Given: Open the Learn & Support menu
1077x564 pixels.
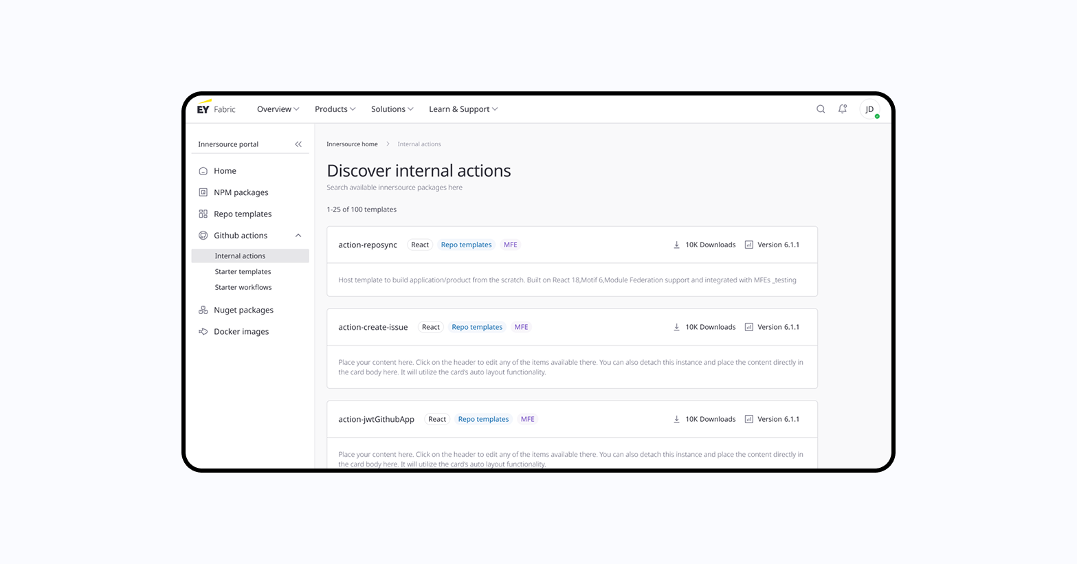Looking at the screenshot, I should [463, 109].
